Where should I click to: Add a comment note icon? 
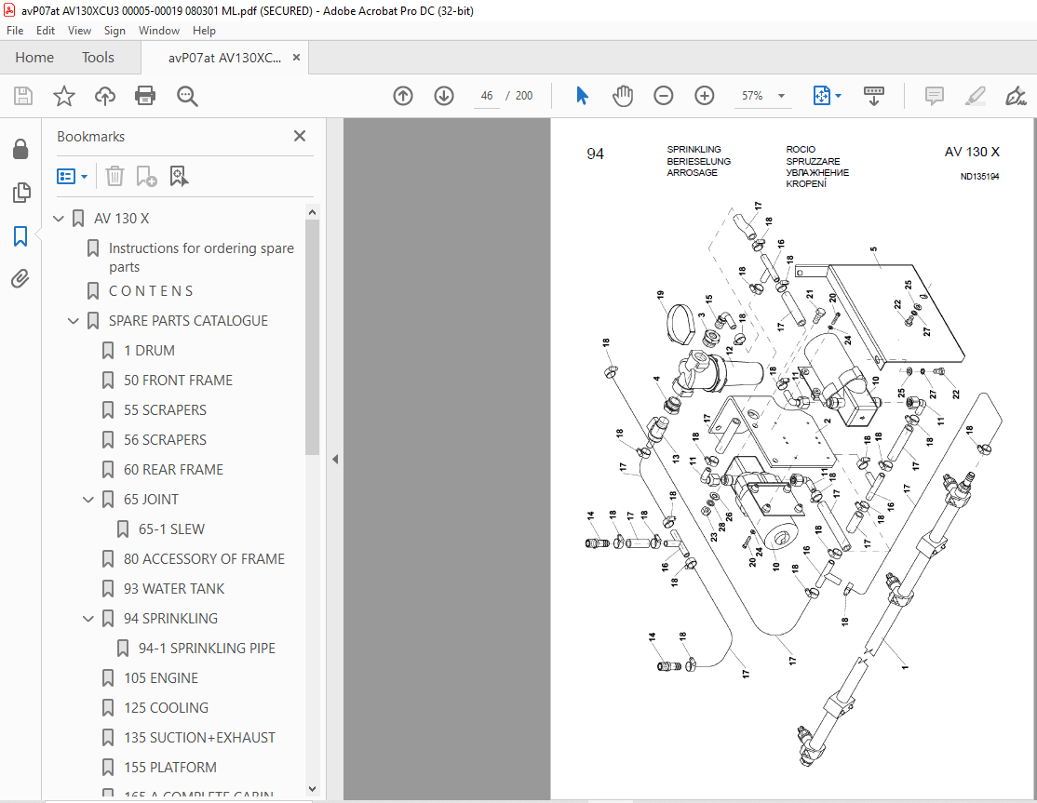pos(934,96)
